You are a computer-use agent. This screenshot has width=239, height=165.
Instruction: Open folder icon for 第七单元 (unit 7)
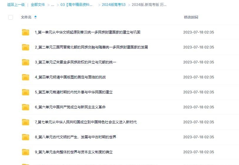tap(26, 122)
